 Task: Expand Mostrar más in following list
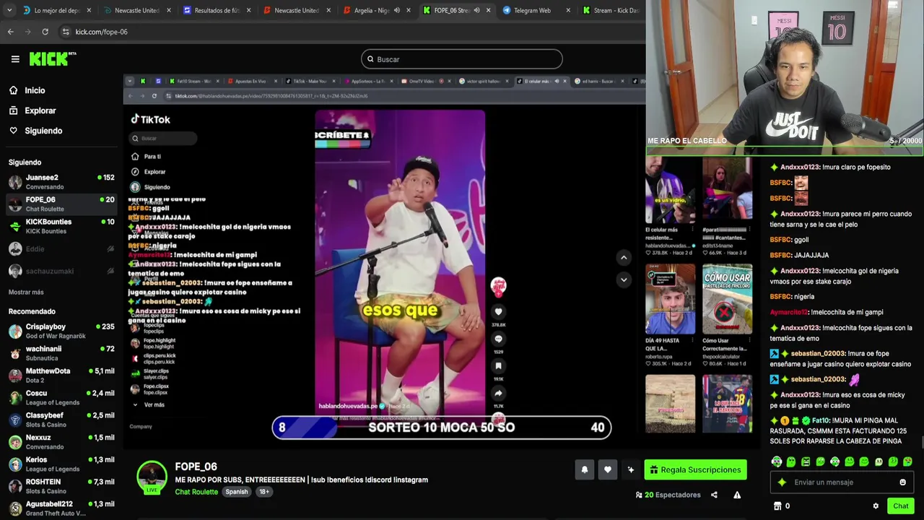click(26, 292)
